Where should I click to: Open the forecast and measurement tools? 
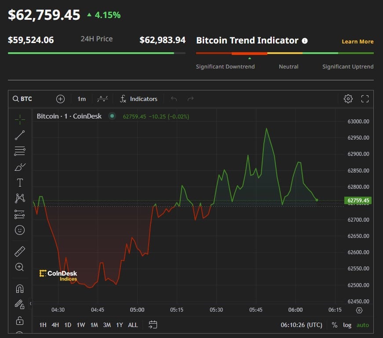click(x=20, y=214)
